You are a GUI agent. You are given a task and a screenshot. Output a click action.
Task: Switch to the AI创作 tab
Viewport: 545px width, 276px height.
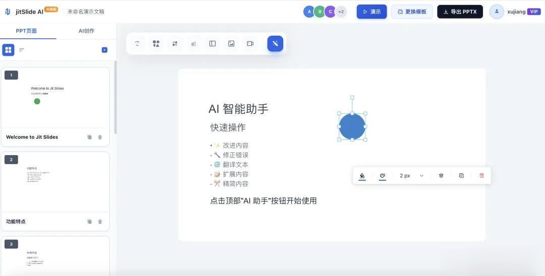86,31
